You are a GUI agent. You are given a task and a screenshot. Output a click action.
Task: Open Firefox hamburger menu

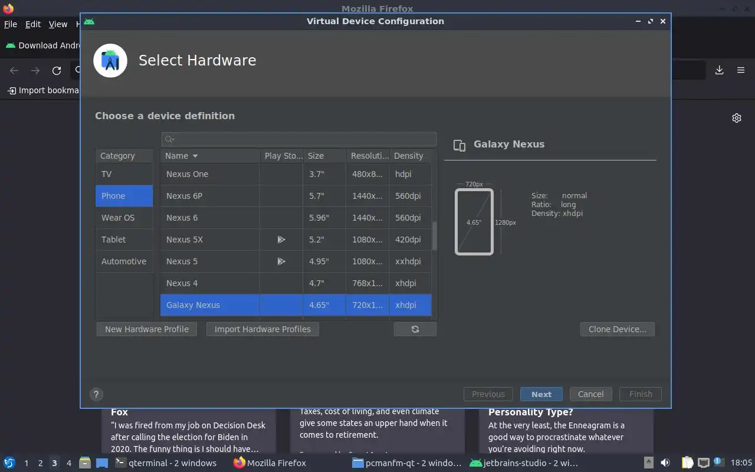pyautogui.click(x=741, y=70)
